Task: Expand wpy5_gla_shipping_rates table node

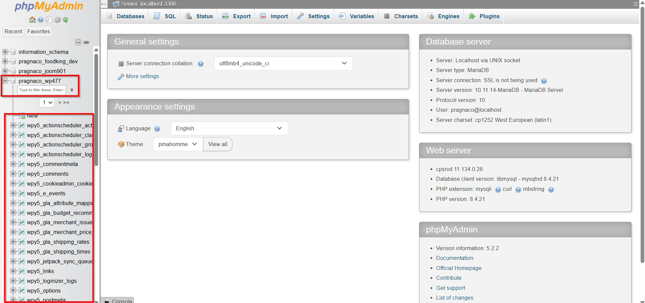Action: (x=13, y=242)
